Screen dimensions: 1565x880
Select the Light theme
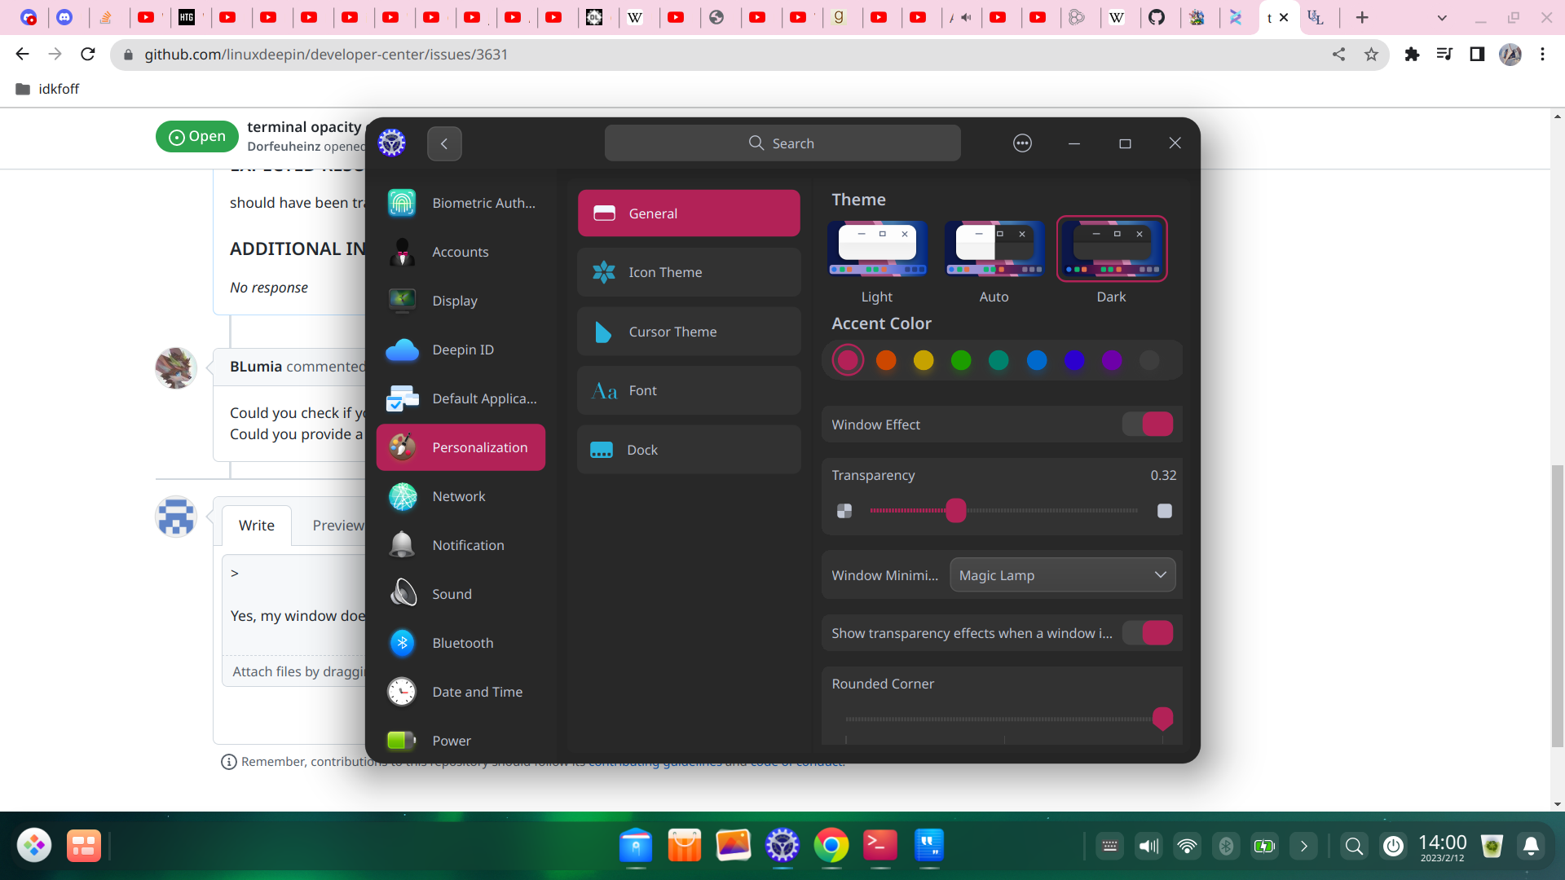tap(877, 249)
